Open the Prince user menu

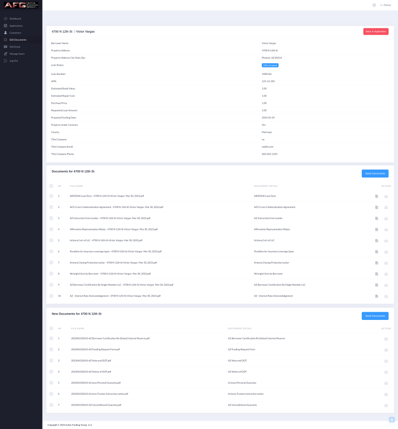click(x=386, y=5)
